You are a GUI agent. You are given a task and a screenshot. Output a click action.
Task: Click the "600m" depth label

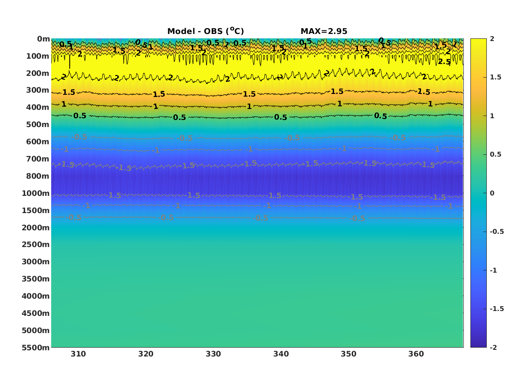[x=38, y=142]
